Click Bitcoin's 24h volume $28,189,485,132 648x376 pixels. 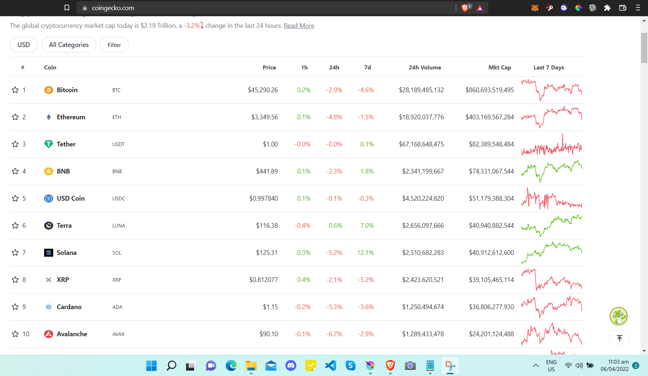pyautogui.click(x=421, y=90)
